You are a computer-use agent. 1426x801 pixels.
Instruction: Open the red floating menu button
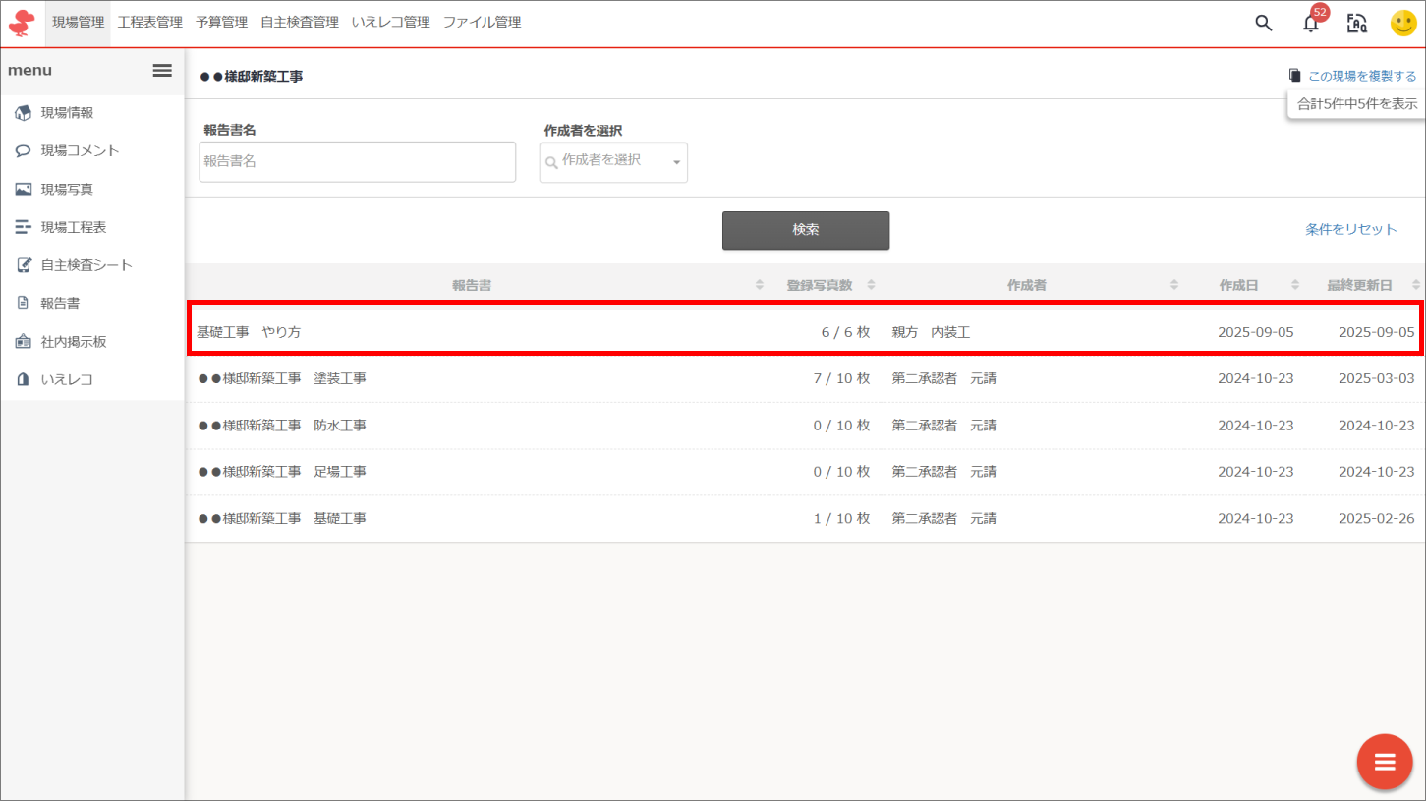point(1385,762)
